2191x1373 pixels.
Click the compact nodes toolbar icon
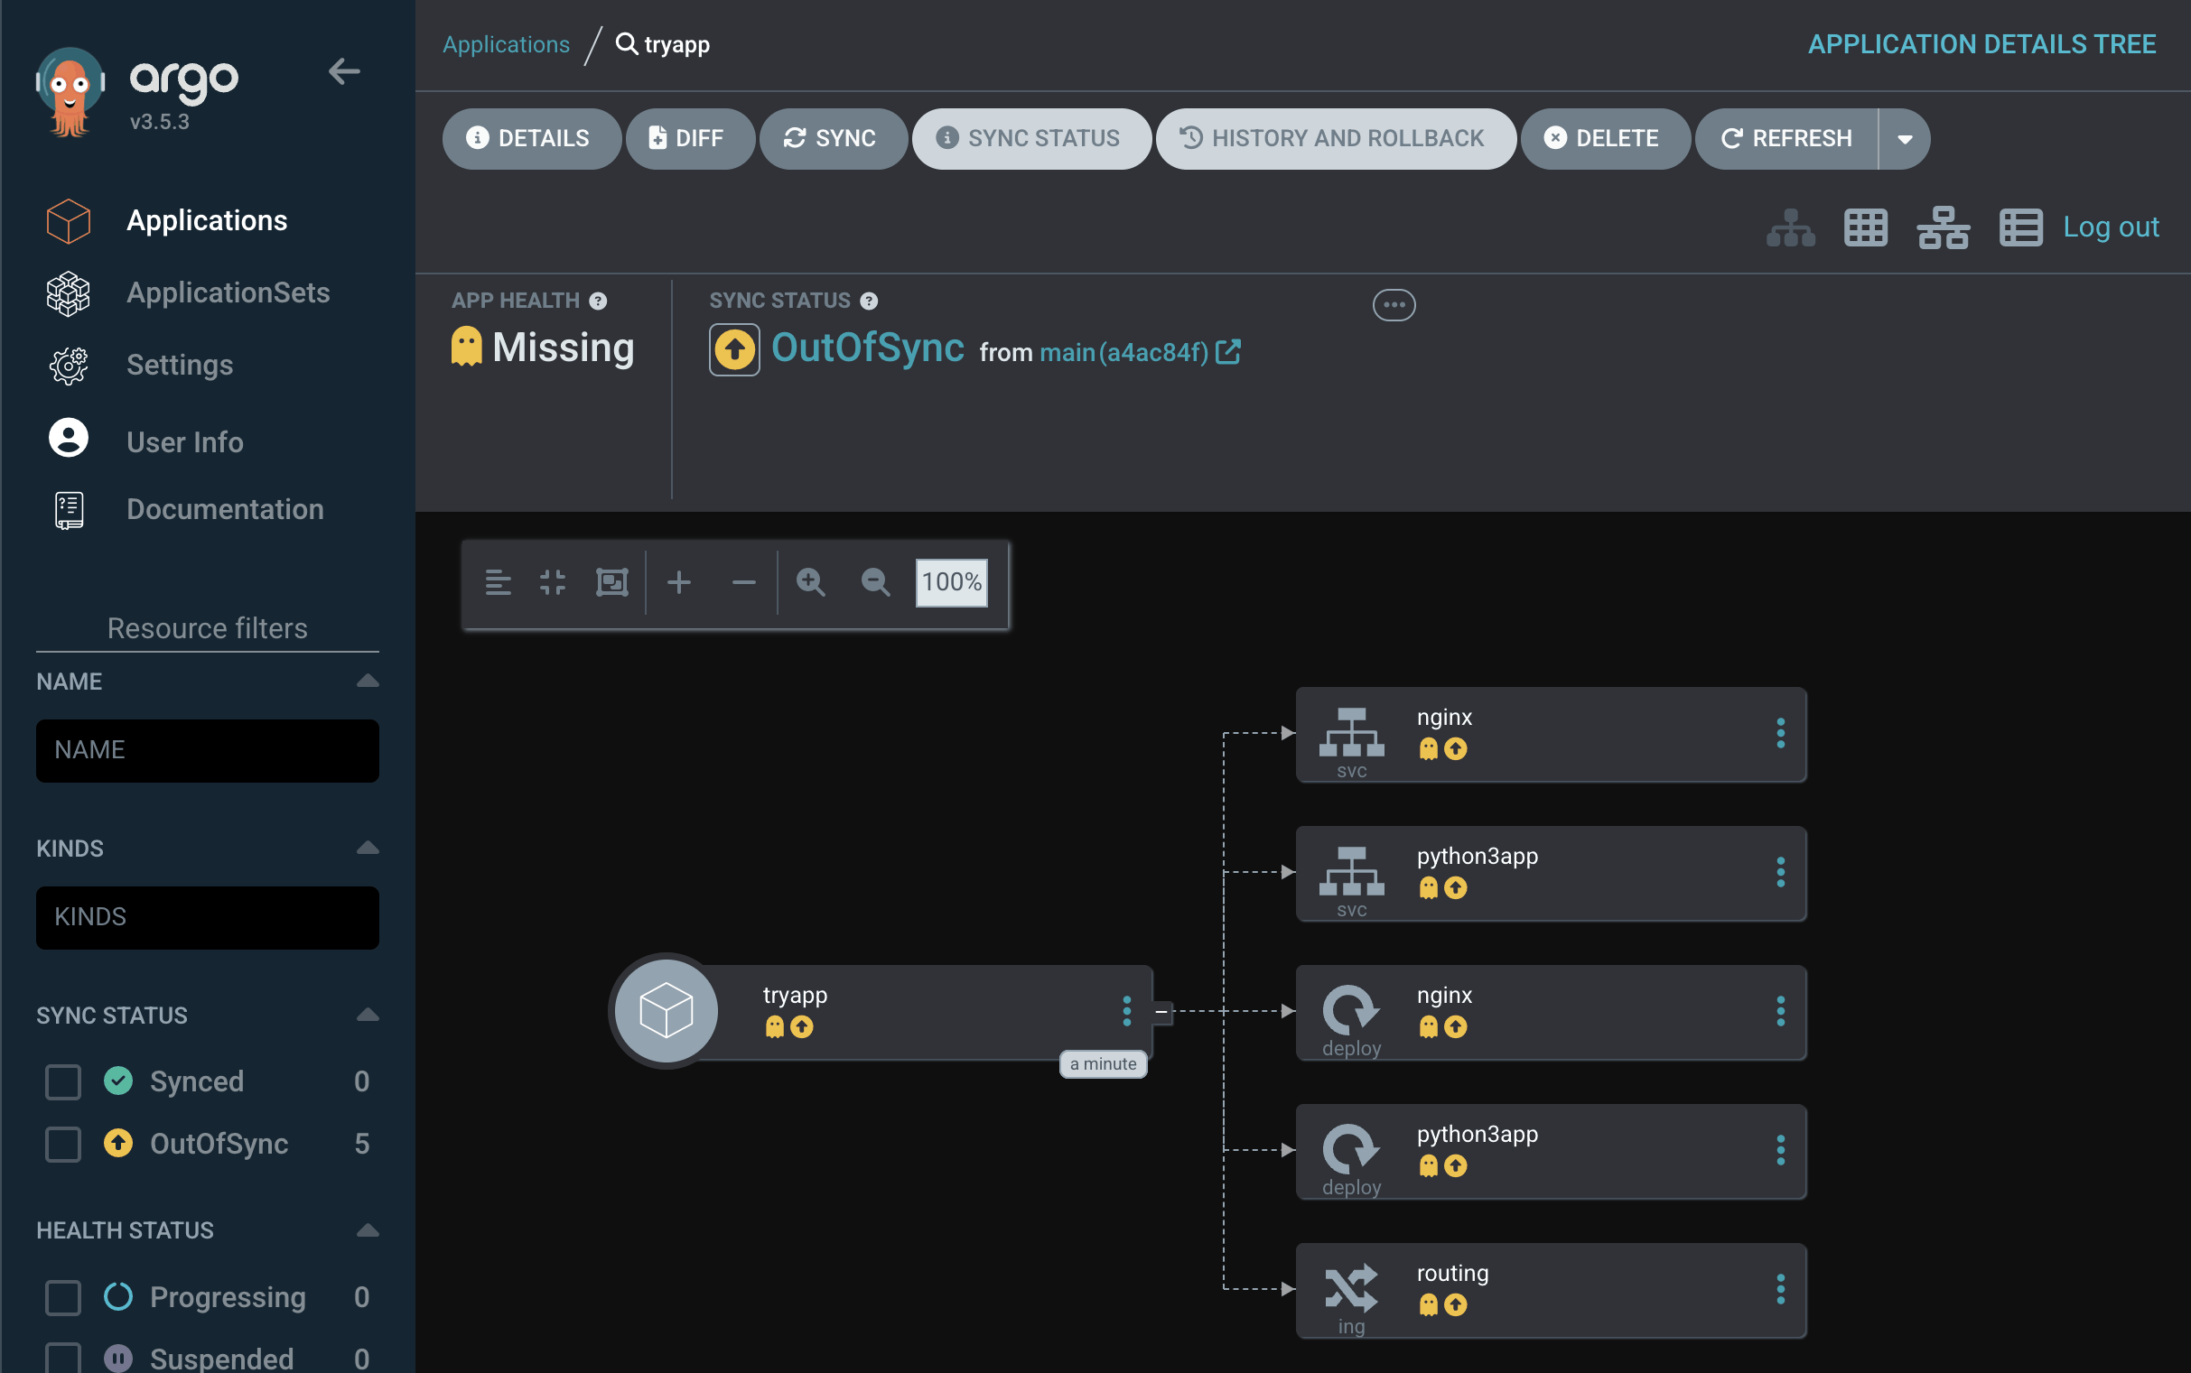pyautogui.click(x=498, y=582)
